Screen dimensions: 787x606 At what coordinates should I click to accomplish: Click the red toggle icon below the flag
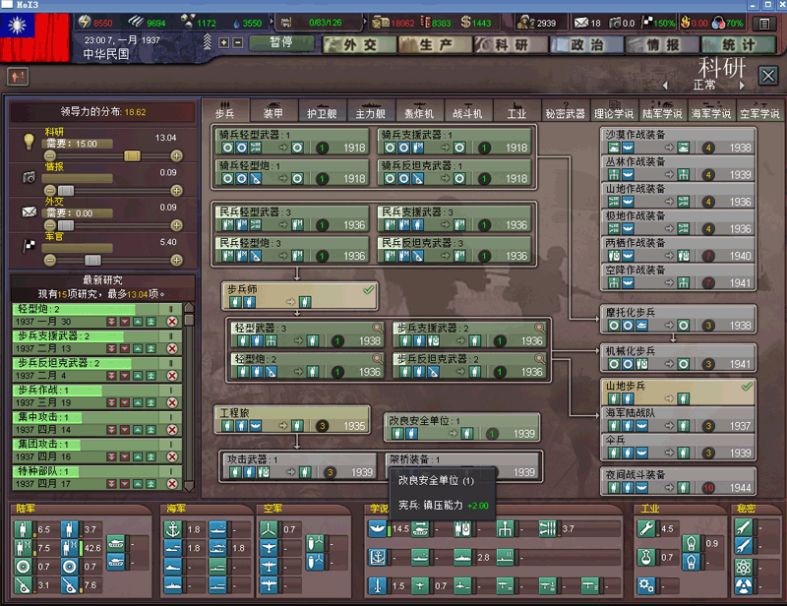[x=17, y=76]
